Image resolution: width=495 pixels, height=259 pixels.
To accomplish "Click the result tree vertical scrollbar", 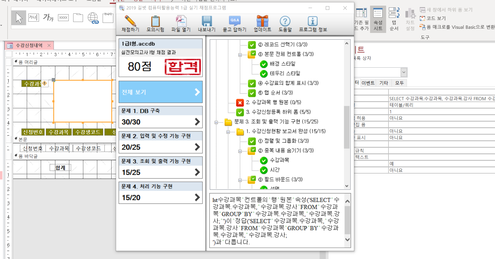I will (x=347, y=127).
